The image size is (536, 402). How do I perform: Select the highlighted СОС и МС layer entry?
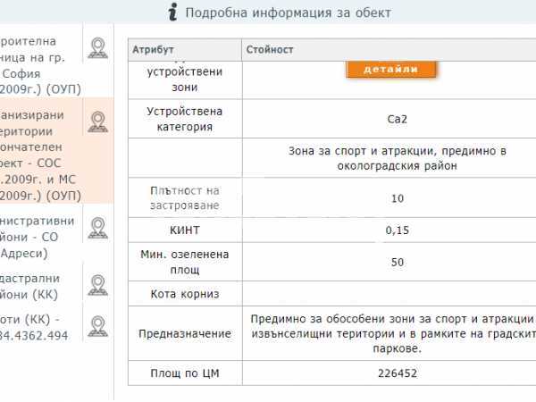(x=40, y=152)
